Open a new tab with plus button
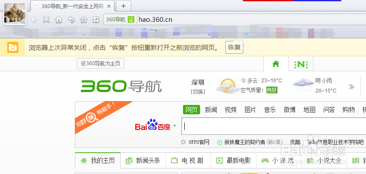 pos(124,6)
